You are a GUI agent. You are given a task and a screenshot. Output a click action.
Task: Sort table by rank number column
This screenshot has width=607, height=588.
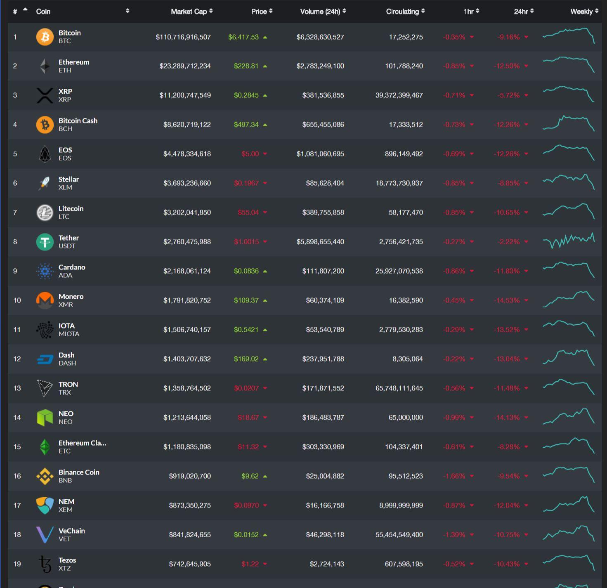click(20, 11)
